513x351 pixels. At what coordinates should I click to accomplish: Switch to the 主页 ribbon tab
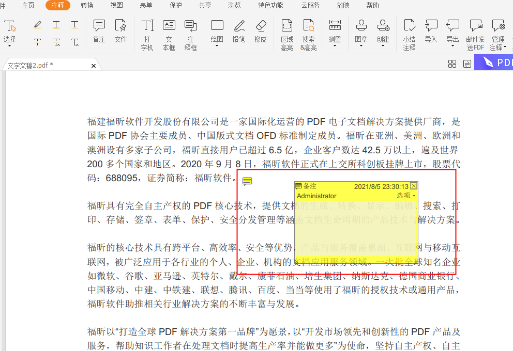pos(28,6)
